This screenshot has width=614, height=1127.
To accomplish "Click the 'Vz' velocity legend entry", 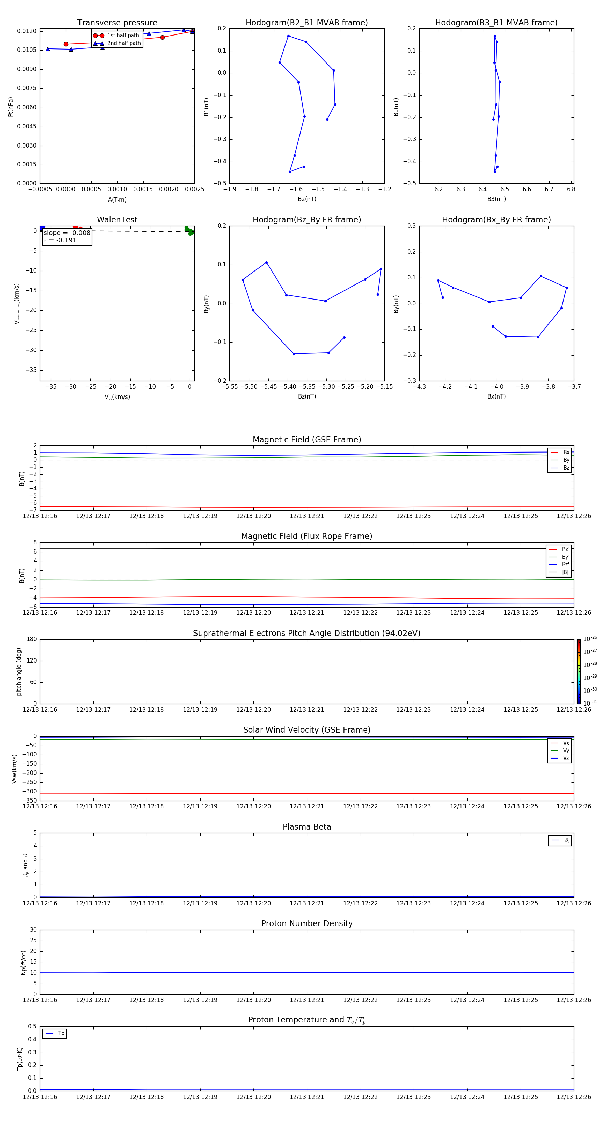I will tap(560, 758).
